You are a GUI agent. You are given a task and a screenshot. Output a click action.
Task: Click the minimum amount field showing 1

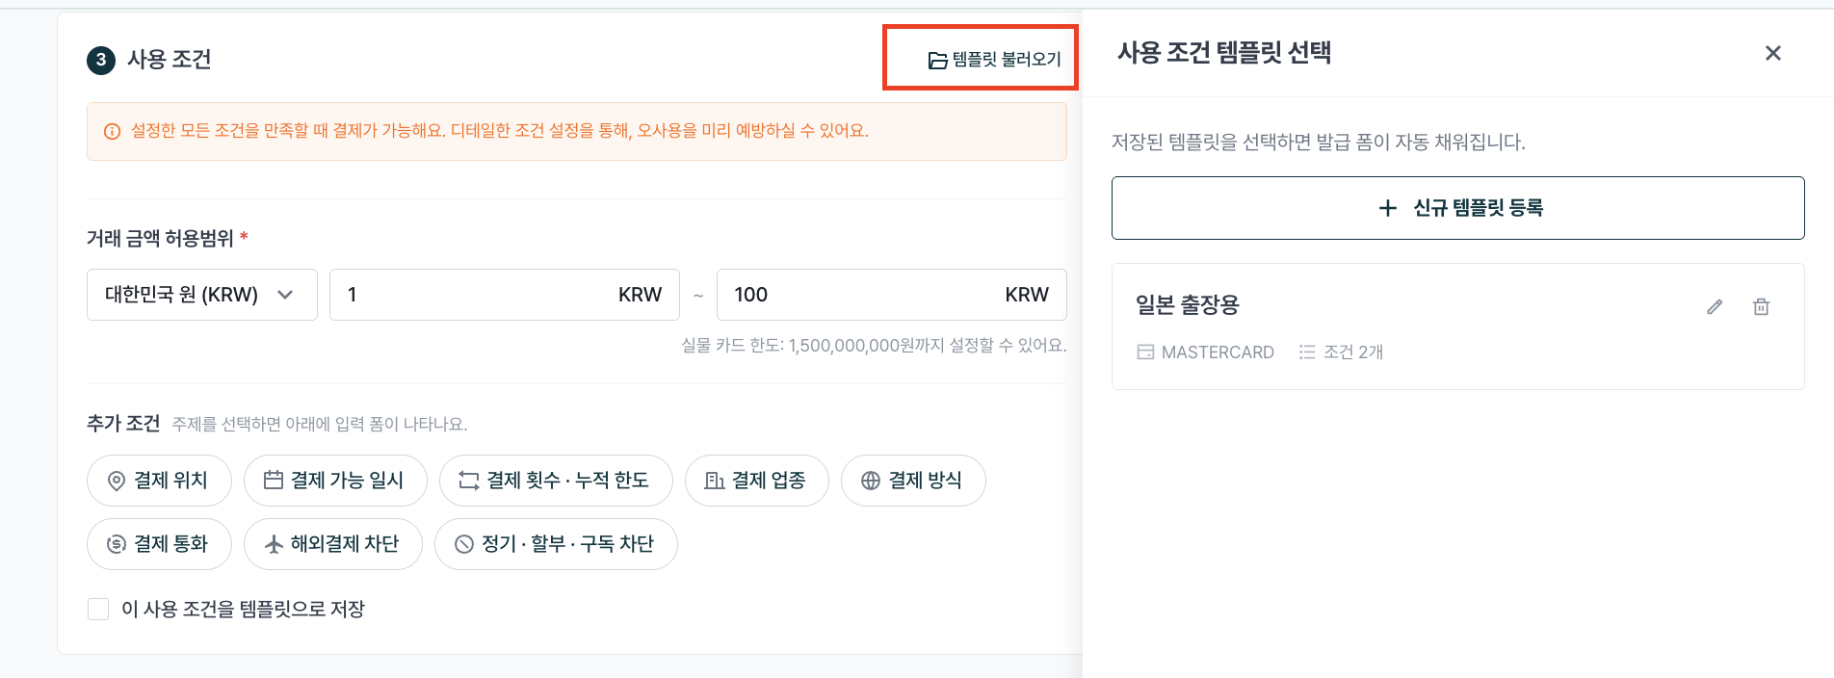click(505, 295)
